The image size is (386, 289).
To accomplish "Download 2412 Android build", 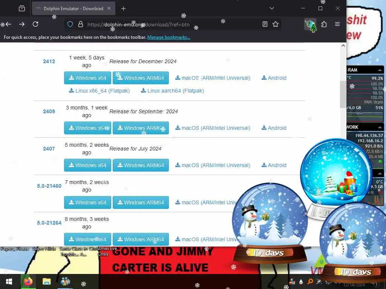I will (274, 78).
